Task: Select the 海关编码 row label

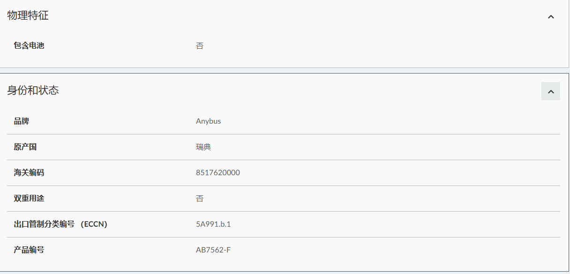Action: (29, 173)
